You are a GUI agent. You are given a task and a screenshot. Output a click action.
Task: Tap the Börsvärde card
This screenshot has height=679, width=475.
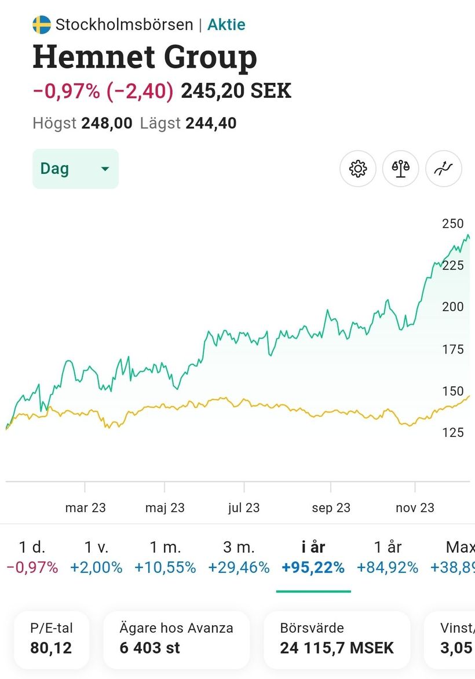click(x=337, y=638)
